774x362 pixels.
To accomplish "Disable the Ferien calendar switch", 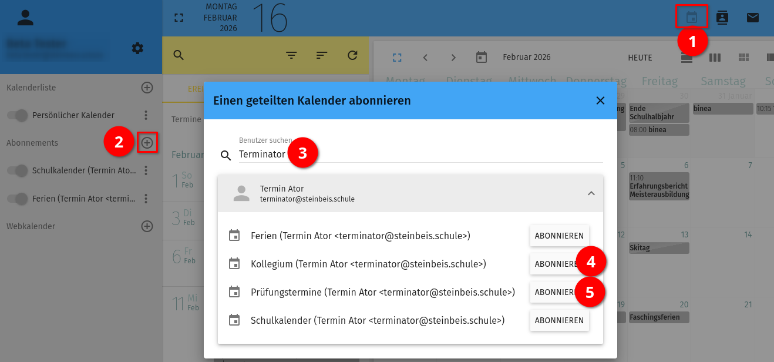I will coord(18,199).
